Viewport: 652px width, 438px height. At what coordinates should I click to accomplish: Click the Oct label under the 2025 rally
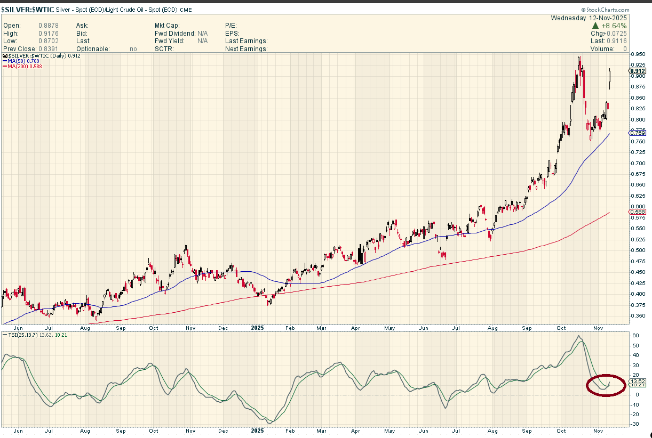560,329
